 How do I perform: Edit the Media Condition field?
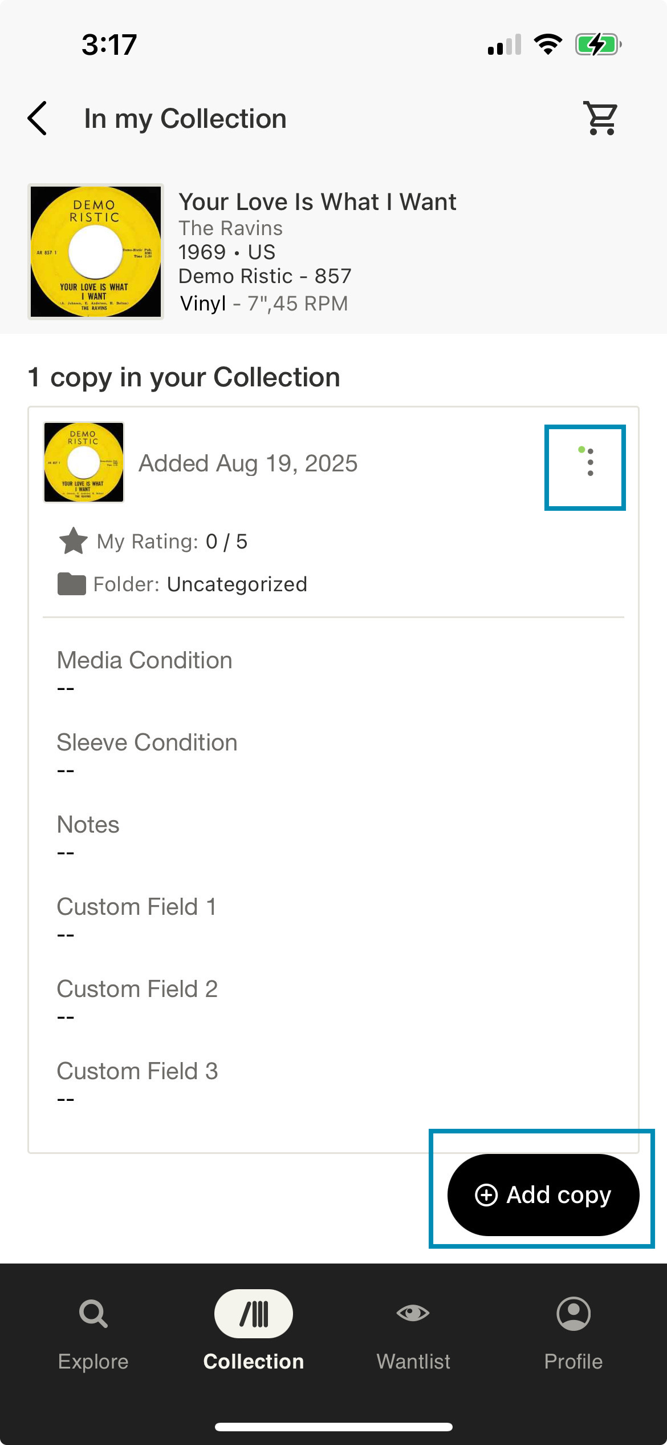click(x=333, y=672)
